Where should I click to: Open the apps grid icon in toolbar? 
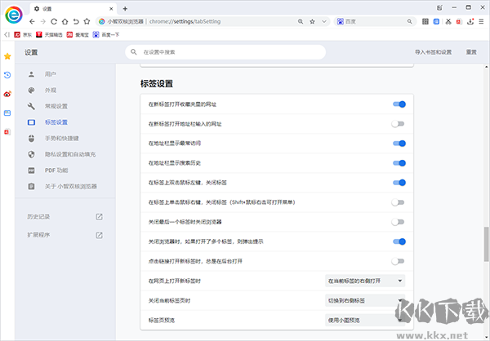[x=425, y=21]
